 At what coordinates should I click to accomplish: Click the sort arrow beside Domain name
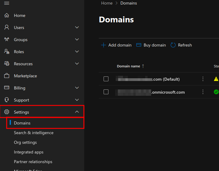pos(143,66)
